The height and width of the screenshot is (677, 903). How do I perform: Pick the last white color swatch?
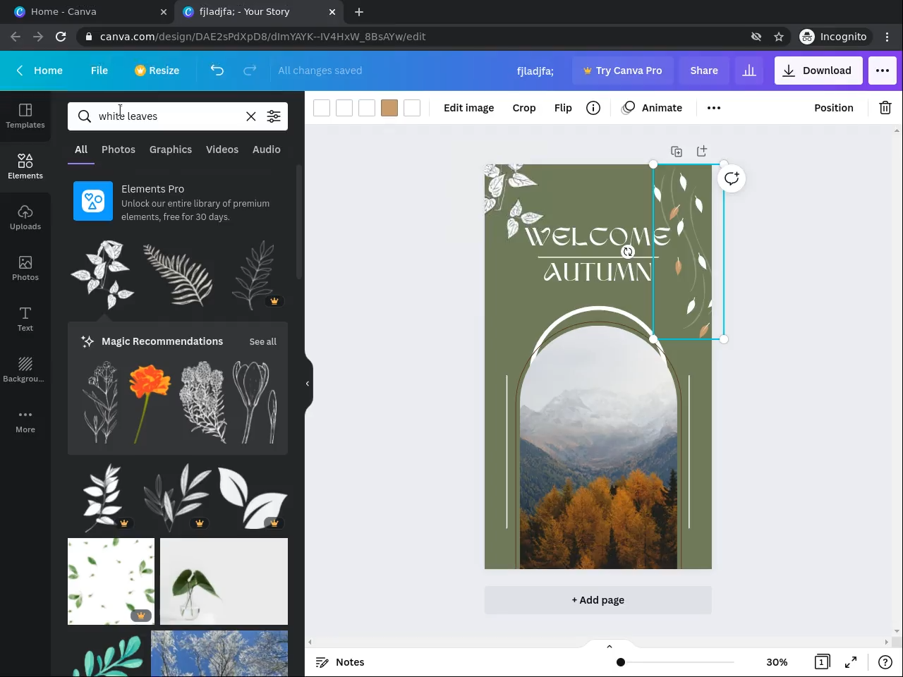412,108
